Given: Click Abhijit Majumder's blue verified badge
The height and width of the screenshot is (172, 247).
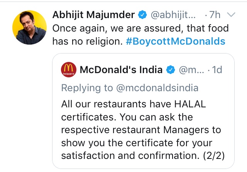Looking at the screenshot, I should (142, 15).
